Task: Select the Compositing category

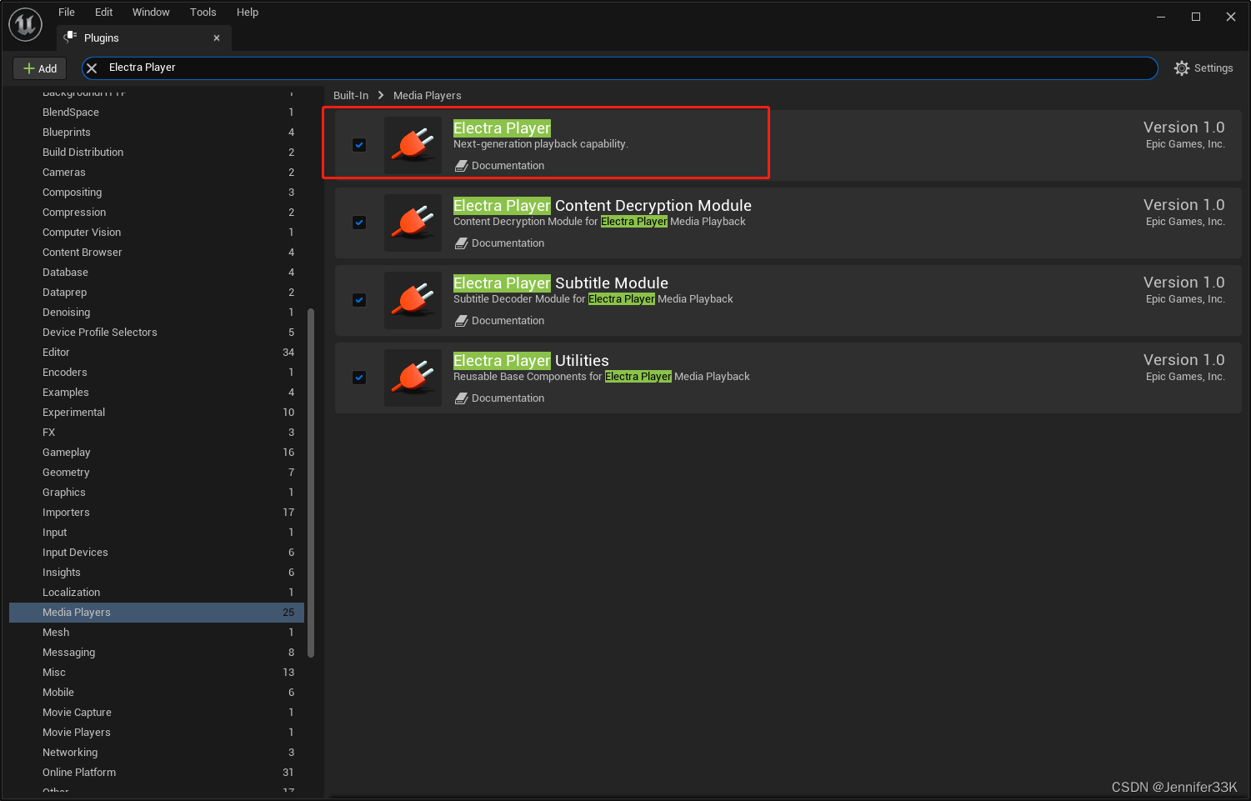Action: click(x=157, y=193)
